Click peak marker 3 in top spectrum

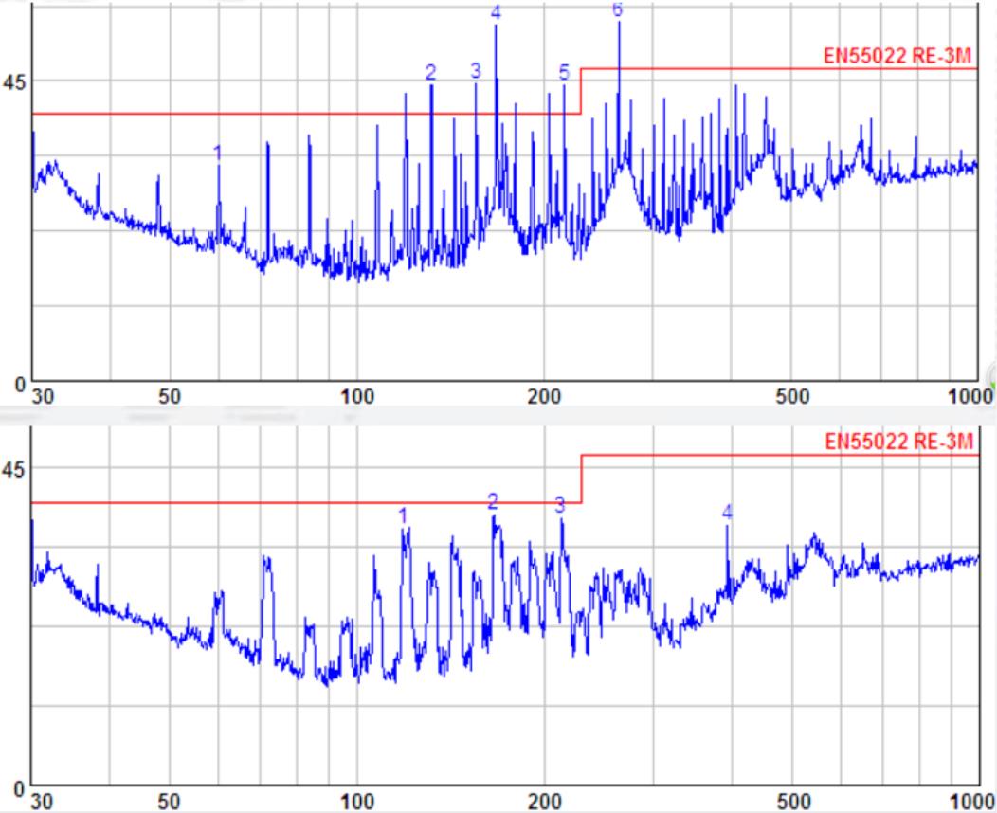476,70
